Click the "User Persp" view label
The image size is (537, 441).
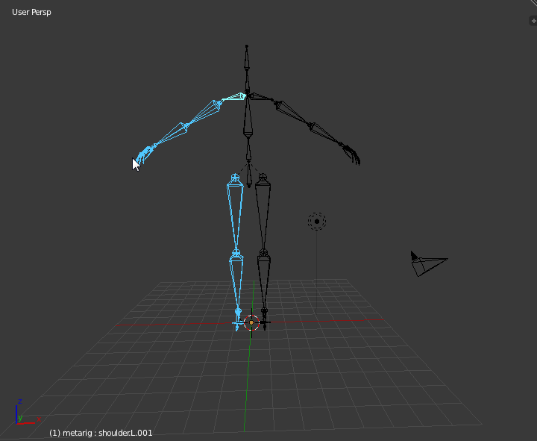31,12
